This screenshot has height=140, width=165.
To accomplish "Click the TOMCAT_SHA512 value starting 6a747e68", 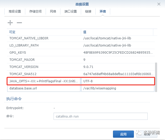I will pos(118,74).
